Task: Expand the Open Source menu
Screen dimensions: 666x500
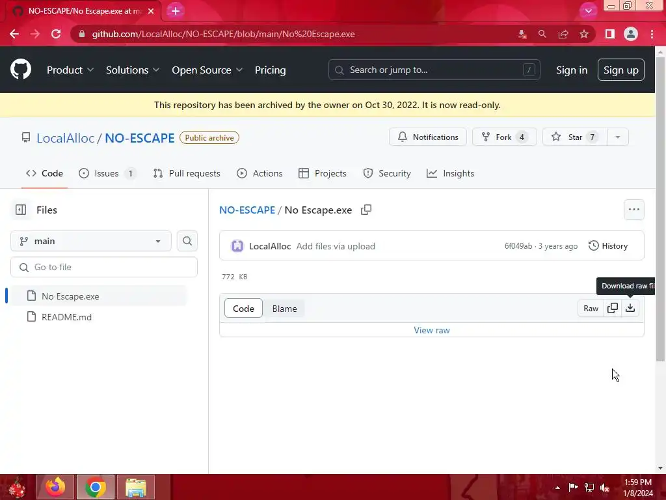Action: coord(207,70)
